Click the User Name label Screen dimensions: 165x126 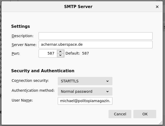22,100
